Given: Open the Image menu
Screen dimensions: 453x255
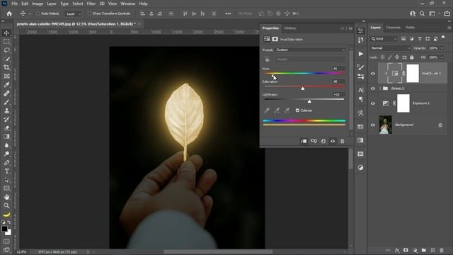Looking at the screenshot, I should (x=38, y=4).
